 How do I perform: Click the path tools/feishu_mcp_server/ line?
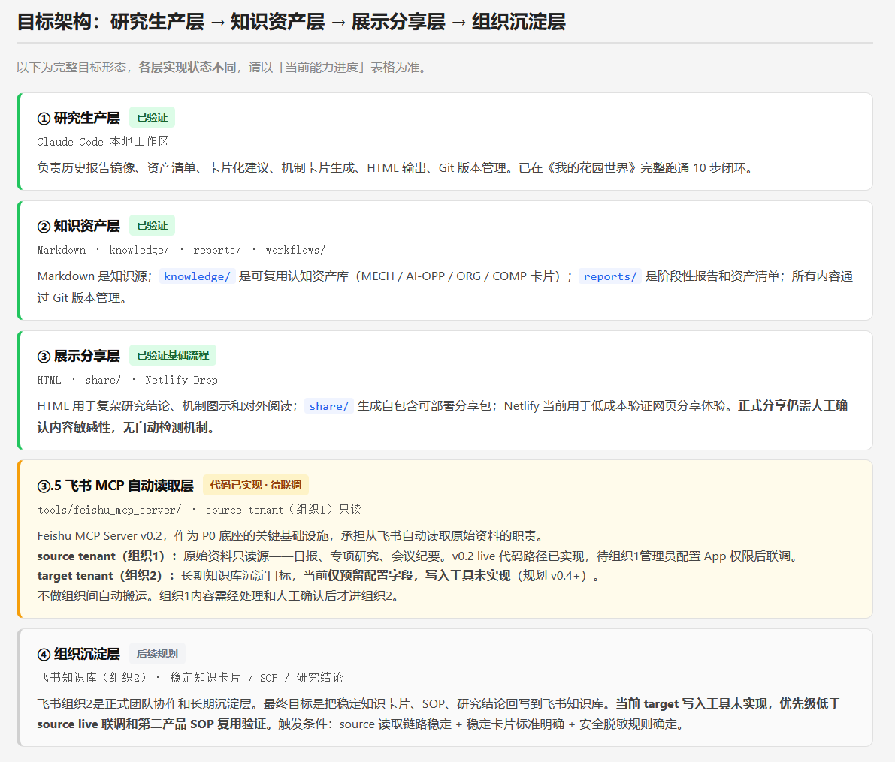199,509
